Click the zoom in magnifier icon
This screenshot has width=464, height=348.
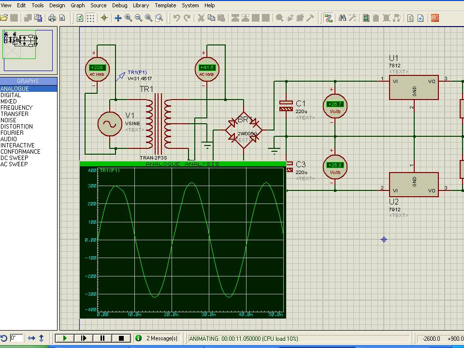128,18
